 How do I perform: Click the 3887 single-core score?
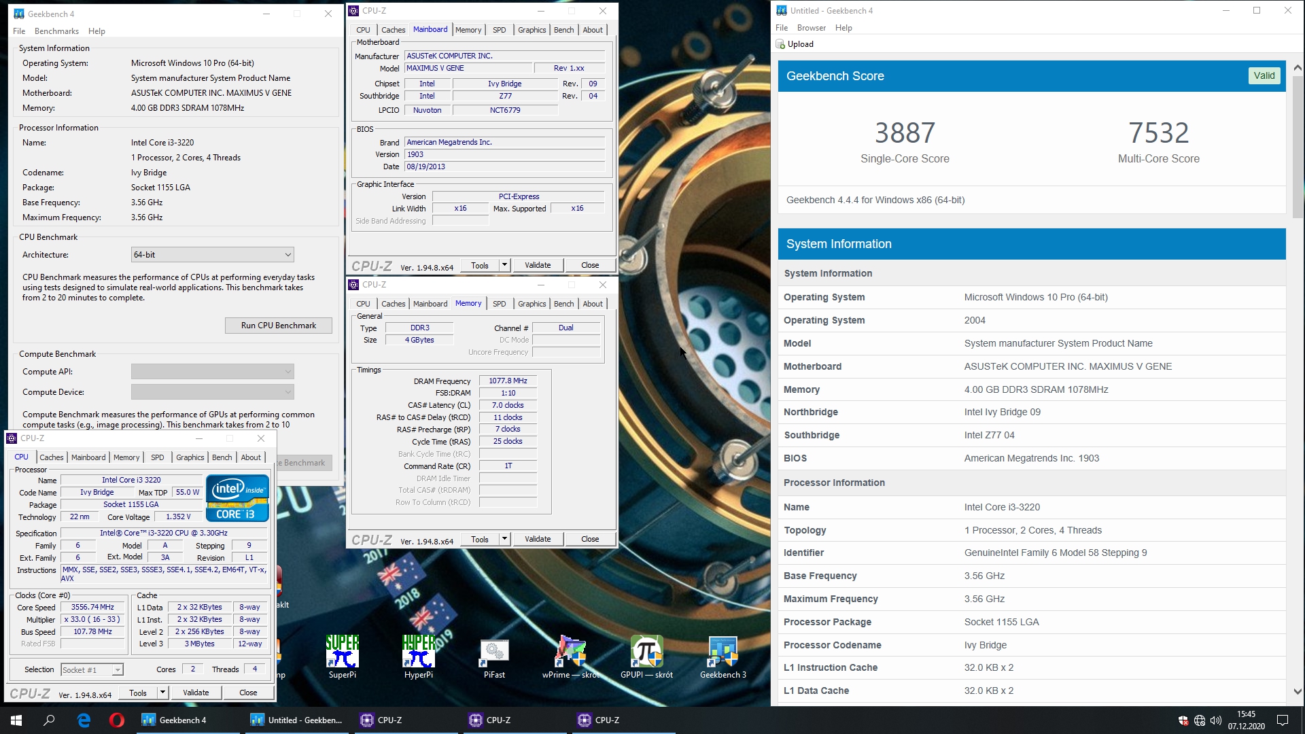coord(905,133)
